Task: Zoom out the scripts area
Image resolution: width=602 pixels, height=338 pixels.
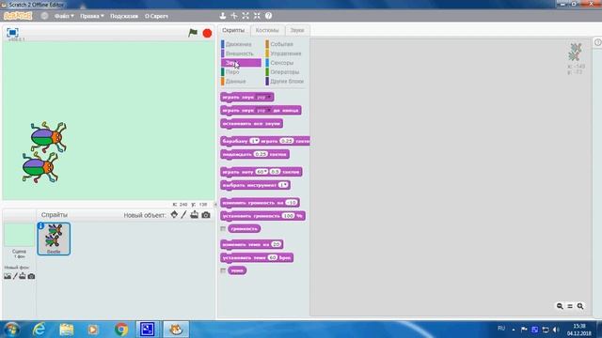Action: pyautogui.click(x=560, y=306)
